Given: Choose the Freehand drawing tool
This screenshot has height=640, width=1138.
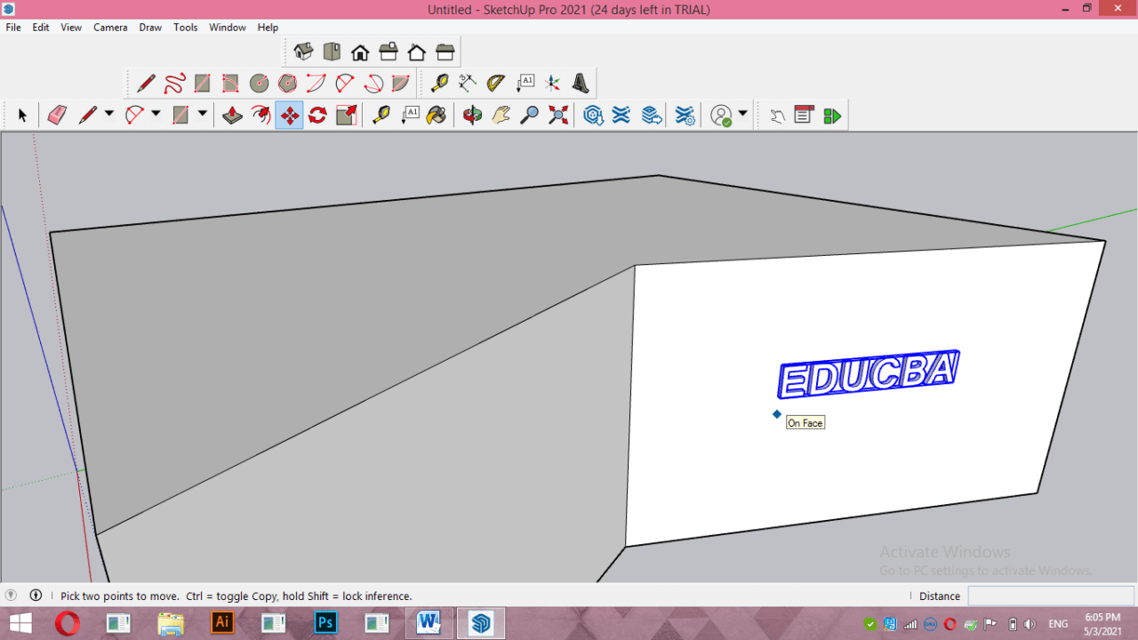Looking at the screenshot, I should click(174, 83).
